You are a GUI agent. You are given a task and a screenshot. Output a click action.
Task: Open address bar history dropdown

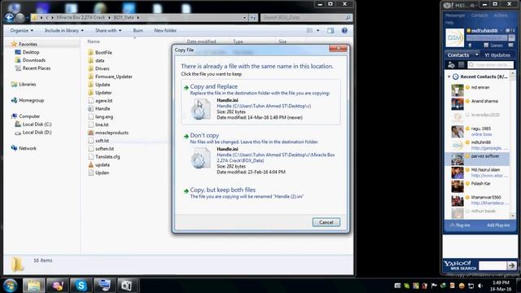244,17
